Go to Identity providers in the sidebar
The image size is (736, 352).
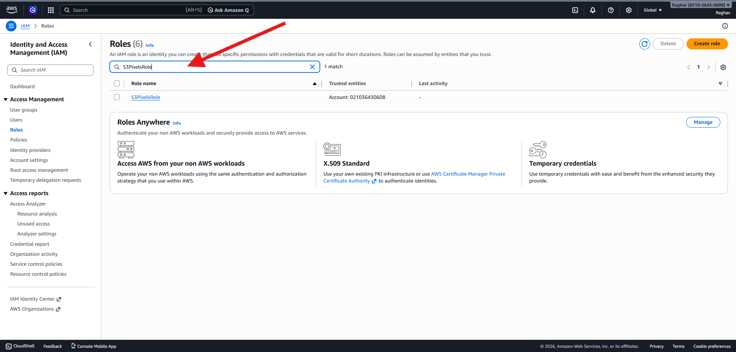[30, 150]
